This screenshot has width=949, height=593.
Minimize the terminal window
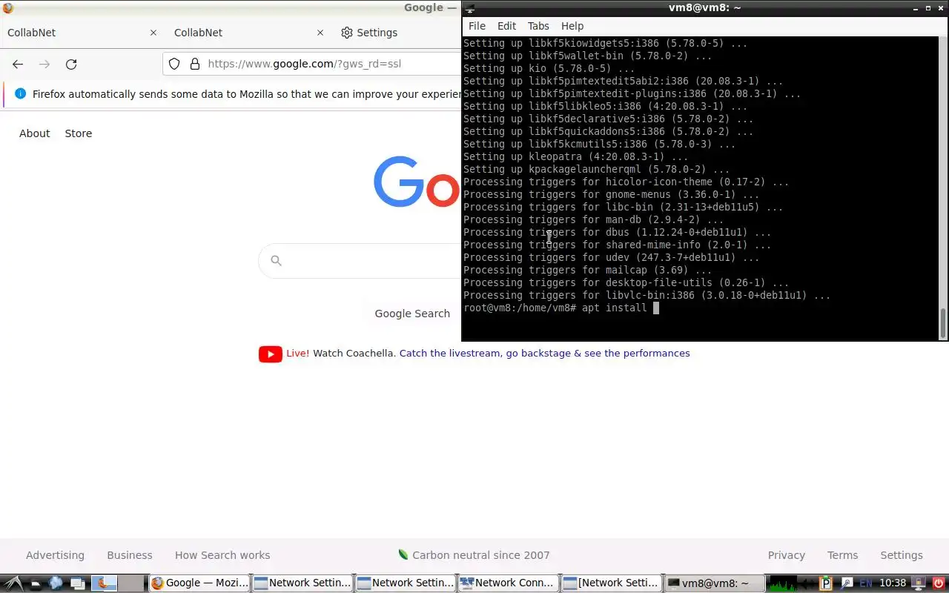(916, 8)
